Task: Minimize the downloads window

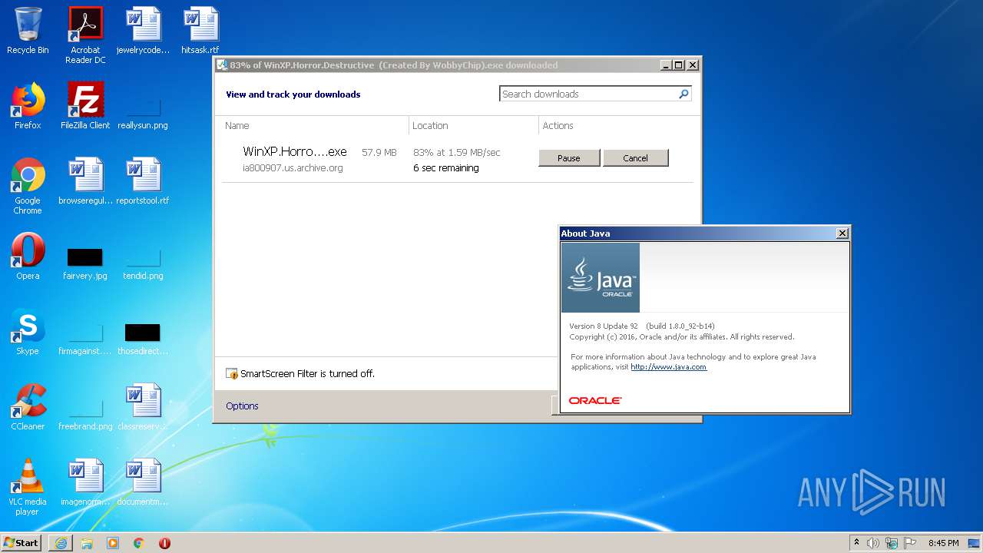Action: coord(665,65)
